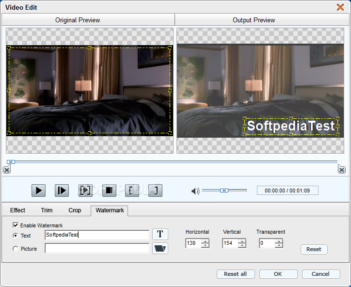Set the trim end point with right bracket
351x287 pixels.
point(155,191)
